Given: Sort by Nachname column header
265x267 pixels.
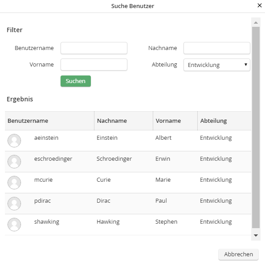Looking at the screenshot, I should [123, 121].
